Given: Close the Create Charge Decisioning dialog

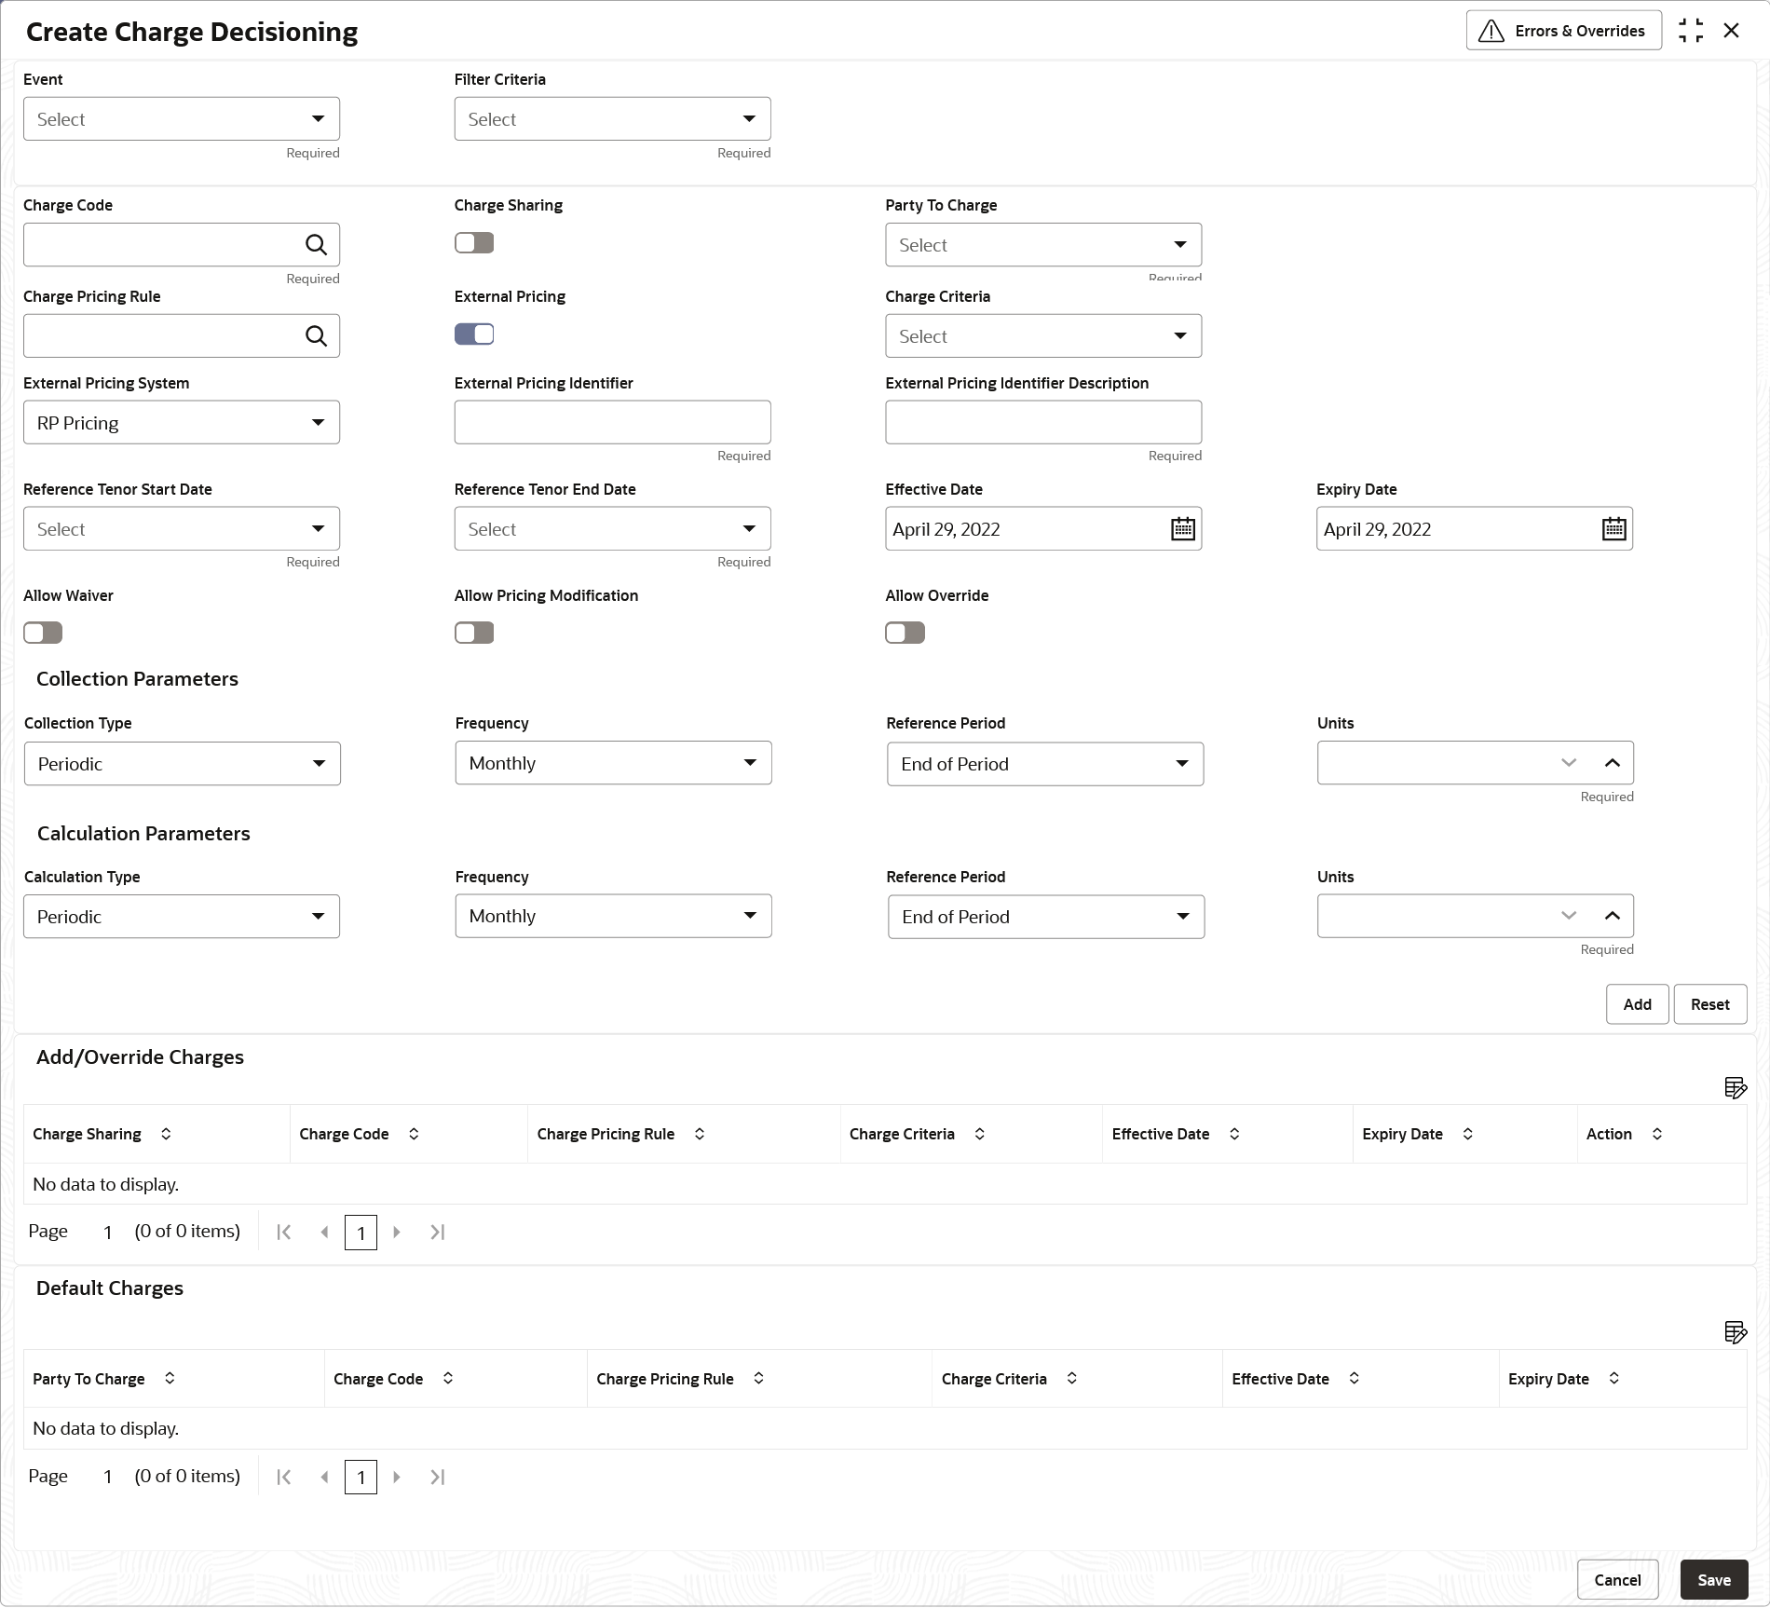Looking at the screenshot, I should click(x=1732, y=31).
